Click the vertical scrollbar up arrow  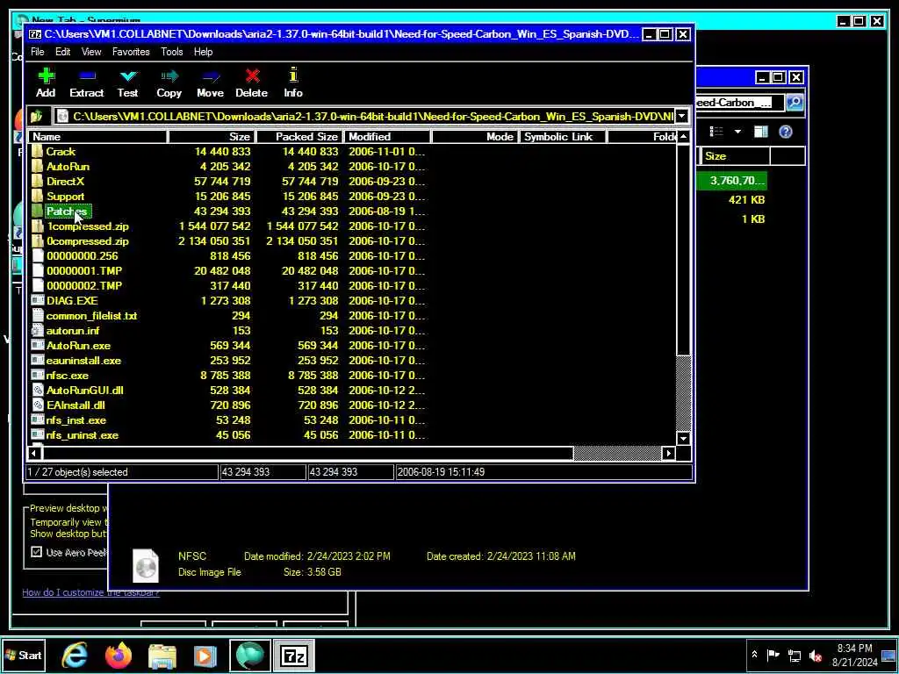pyautogui.click(x=683, y=137)
